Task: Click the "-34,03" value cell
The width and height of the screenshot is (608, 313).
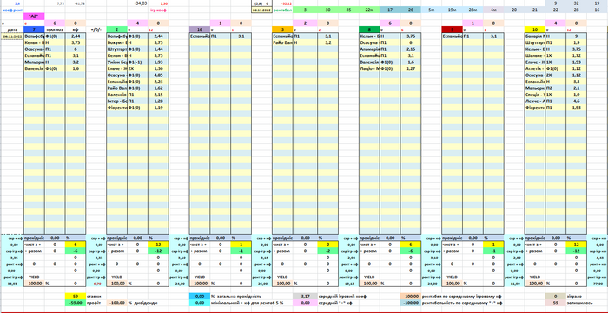Action: tap(137, 3)
